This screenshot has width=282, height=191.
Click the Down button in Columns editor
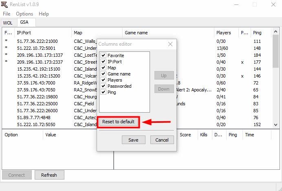click(x=164, y=89)
